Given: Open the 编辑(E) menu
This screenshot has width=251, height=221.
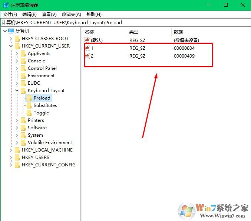Looking at the screenshot, I should pyautogui.click(x=29, y=14).
